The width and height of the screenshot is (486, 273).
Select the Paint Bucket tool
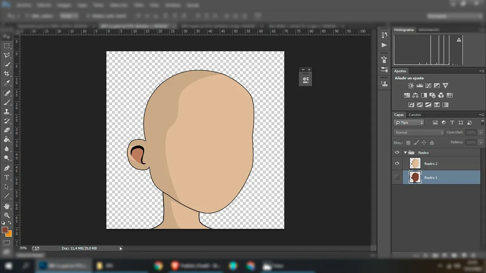click(x=7, y=140)
